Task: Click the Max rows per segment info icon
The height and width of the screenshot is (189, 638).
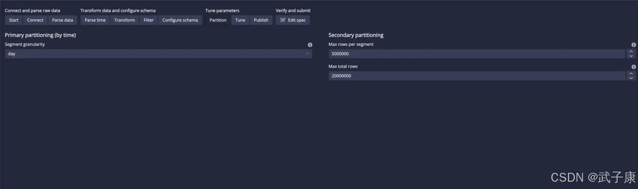Action: (634, 45)
